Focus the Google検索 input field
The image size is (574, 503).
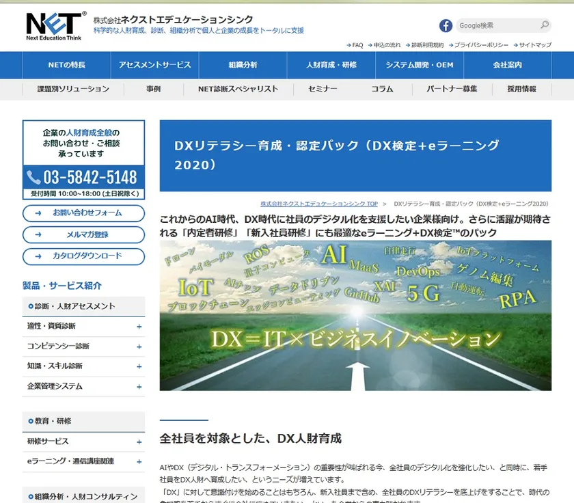[x=498, y=25]
